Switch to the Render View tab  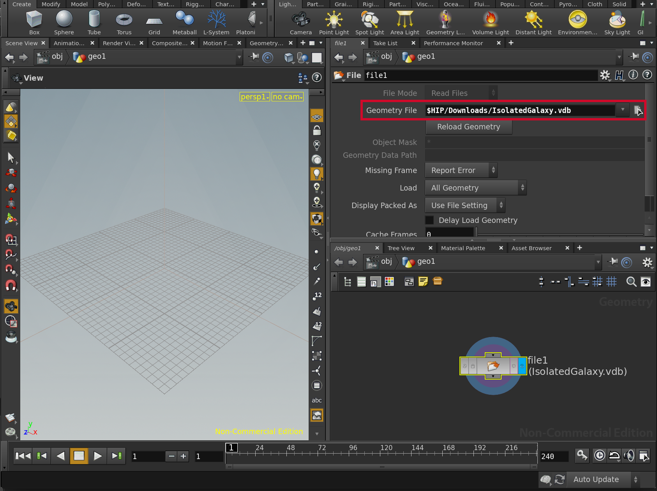click(x=119, y=43)
